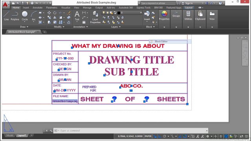The image size is (251, 141).
Task: Click the Help question mark icon
Action: [x=220, y=3]
